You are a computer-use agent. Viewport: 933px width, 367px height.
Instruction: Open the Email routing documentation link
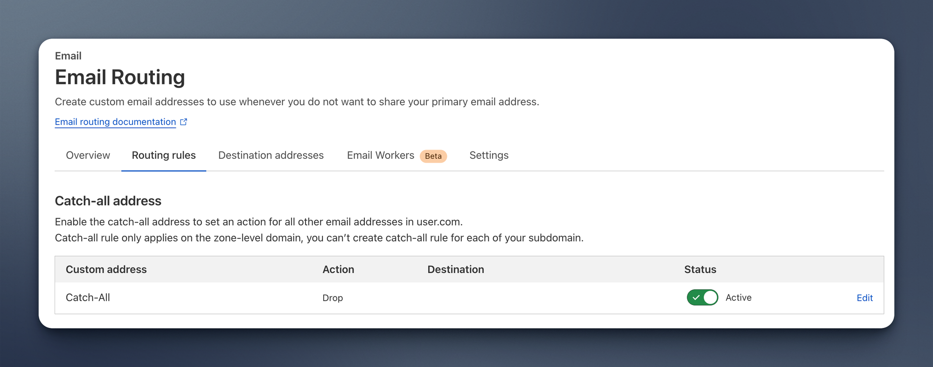click(115, 122)
